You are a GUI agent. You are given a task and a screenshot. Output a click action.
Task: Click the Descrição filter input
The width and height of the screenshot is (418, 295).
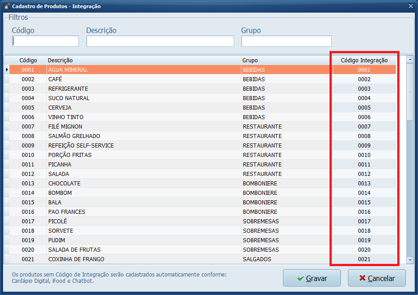(160, 41)
